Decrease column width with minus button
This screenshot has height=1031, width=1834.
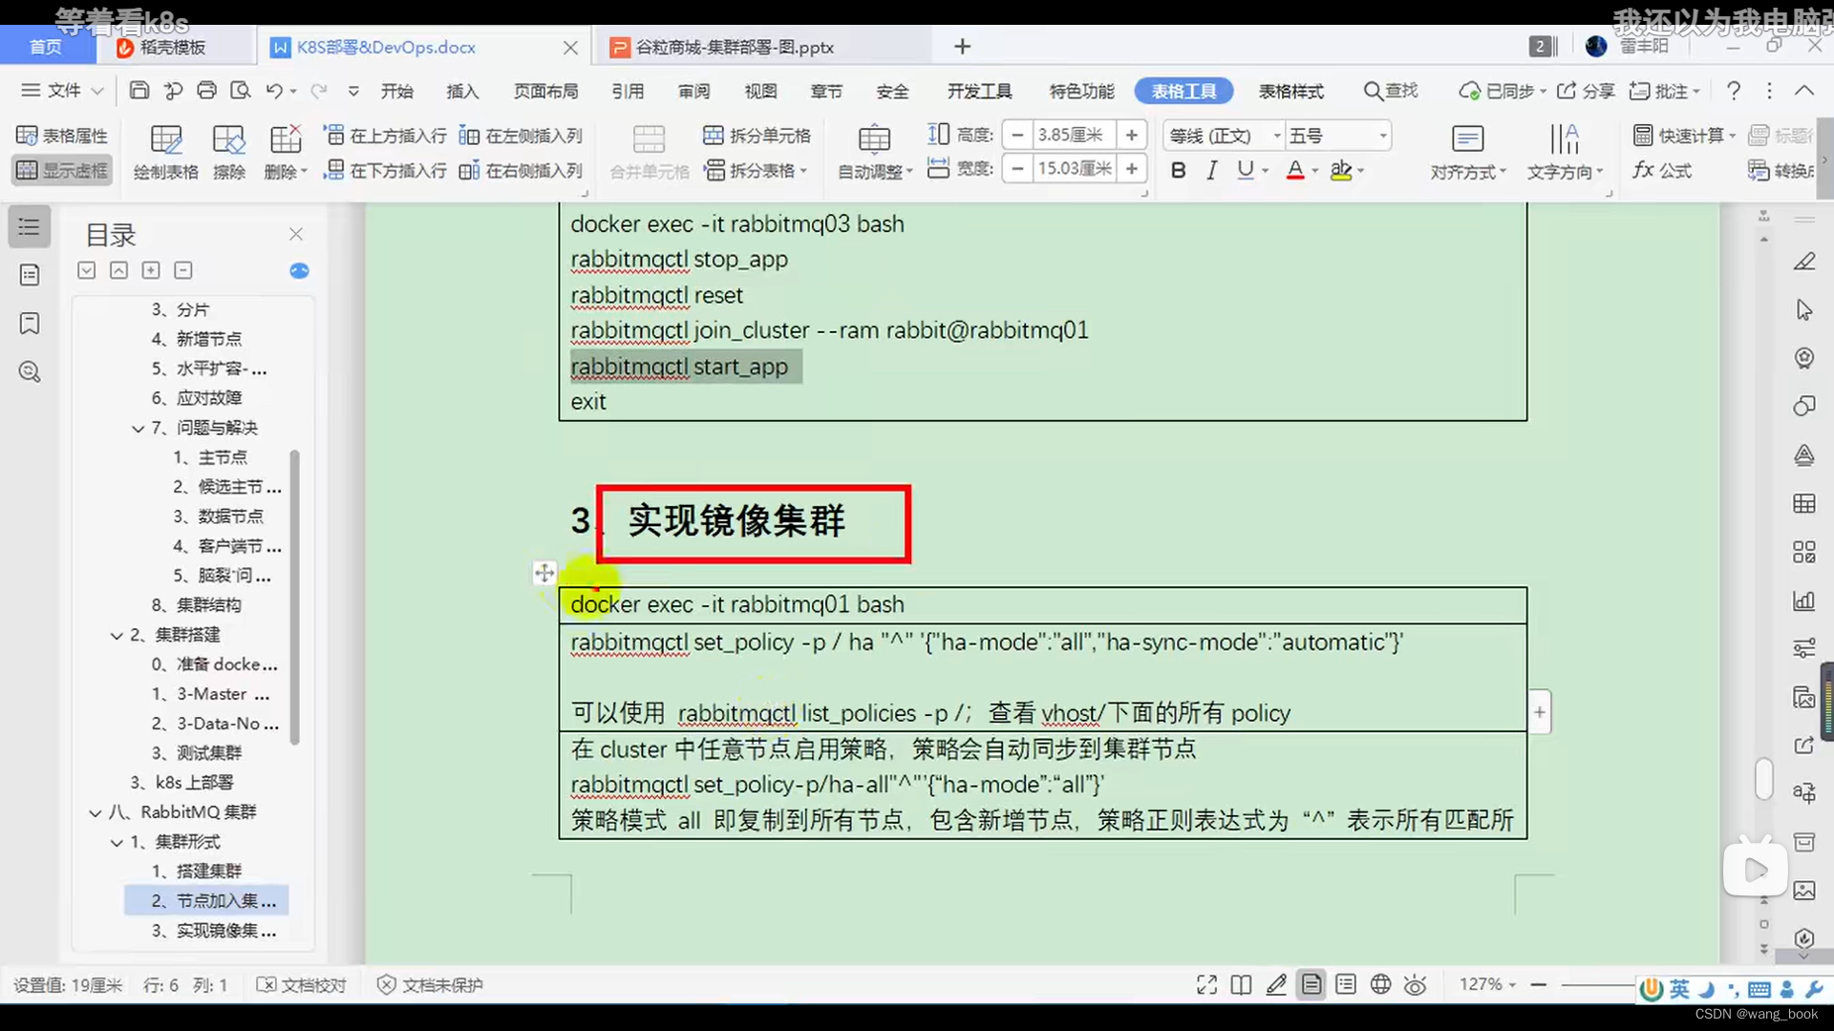[x=1017, y=169]
